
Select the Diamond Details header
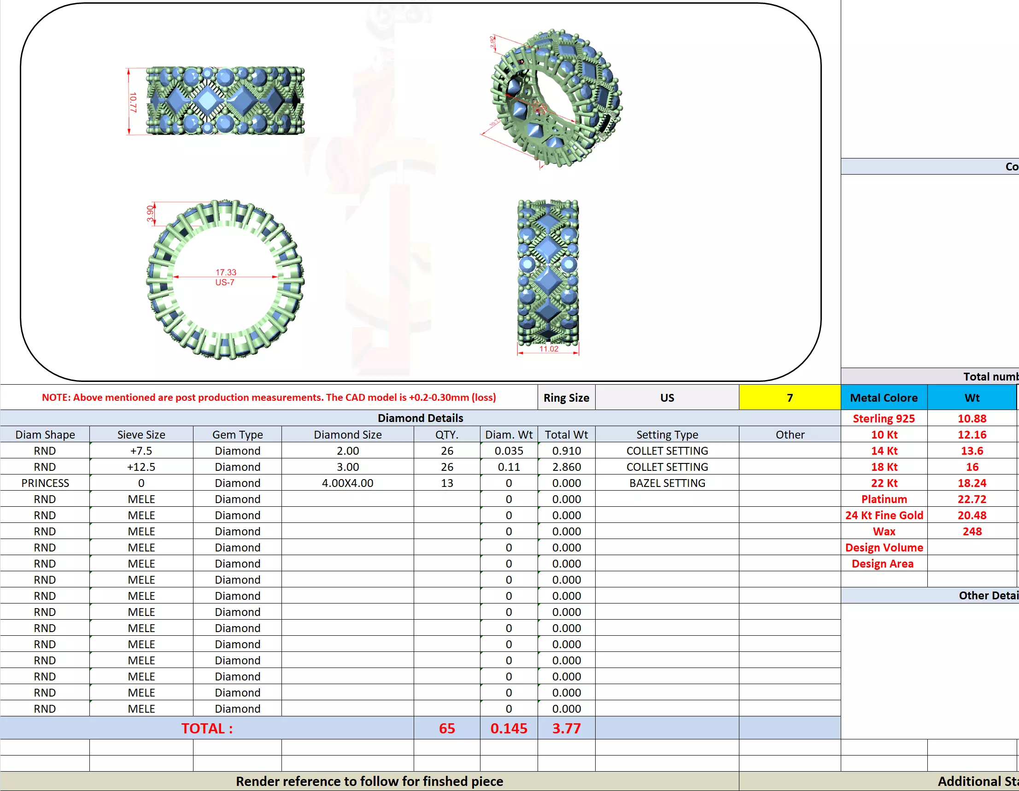[420, 418]
